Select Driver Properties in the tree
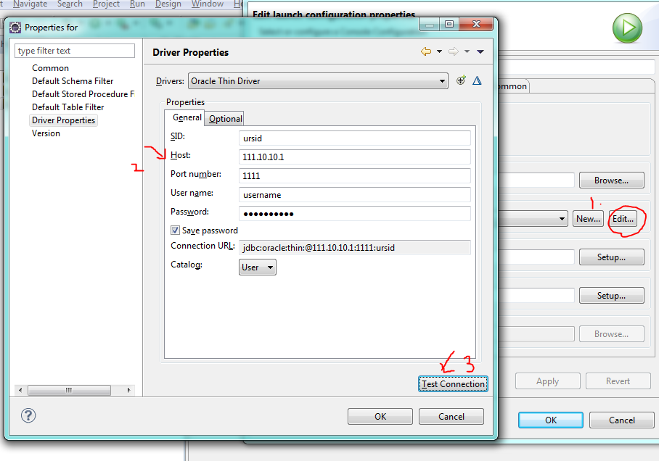The image size is (659, 461). tap(63, 120)
